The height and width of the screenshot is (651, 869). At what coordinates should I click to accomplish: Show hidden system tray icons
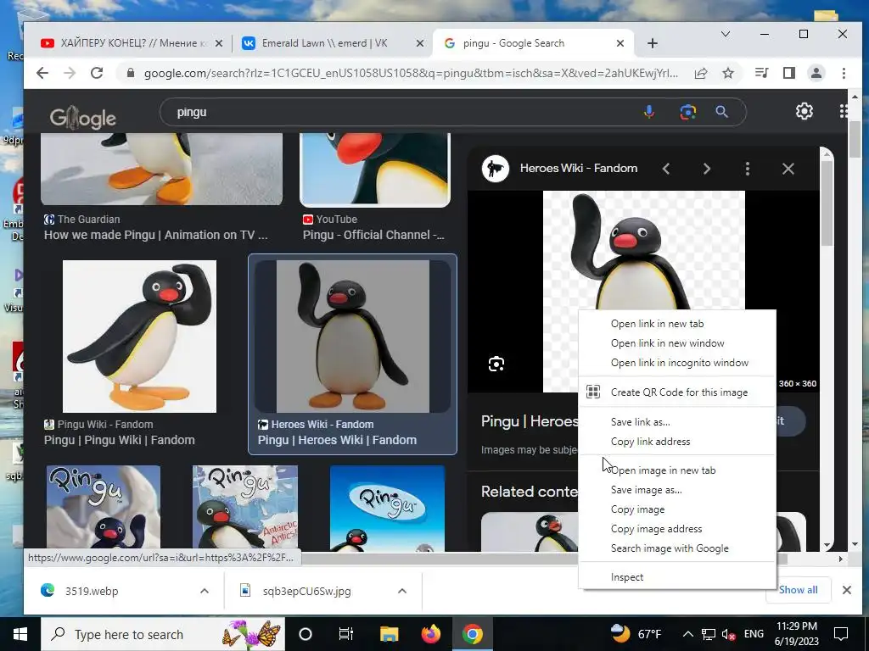[x=687, y=634]
